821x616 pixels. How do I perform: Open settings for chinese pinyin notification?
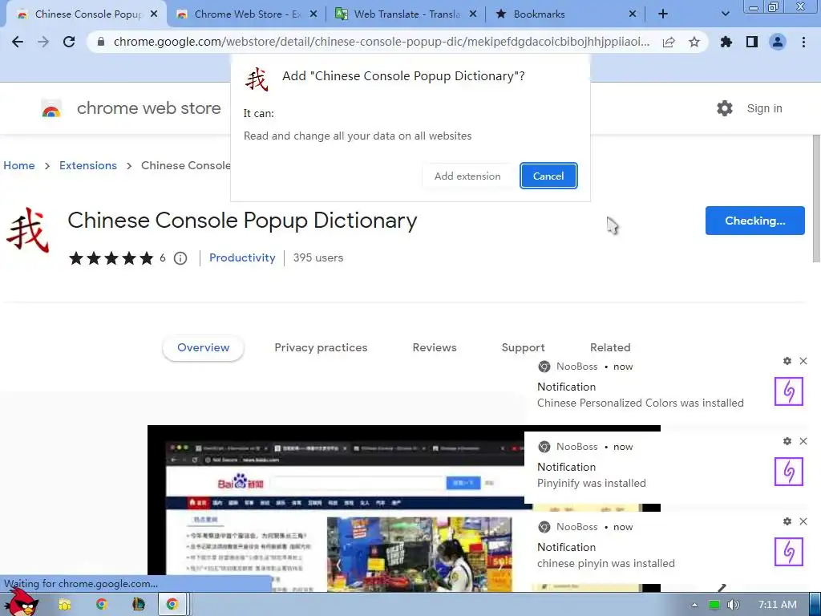pyautogui.click(x=787, y=521)
